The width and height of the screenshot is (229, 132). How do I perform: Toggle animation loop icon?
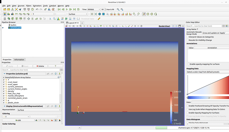point(78,10)
